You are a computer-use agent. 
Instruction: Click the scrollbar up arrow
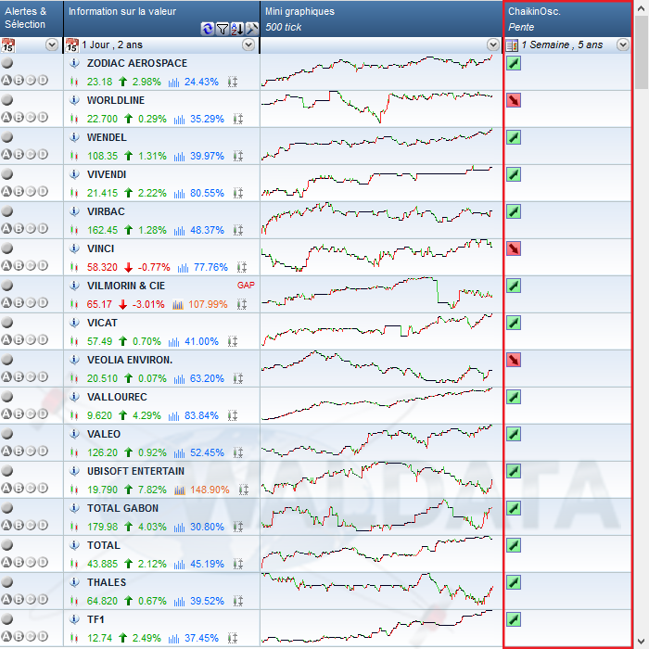click(x=642, y=7)
